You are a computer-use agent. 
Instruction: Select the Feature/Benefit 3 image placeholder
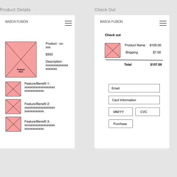pos(13,124)
